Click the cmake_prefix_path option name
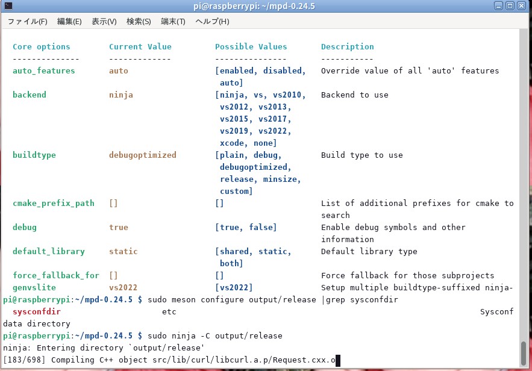 click(x=53, y=204)
